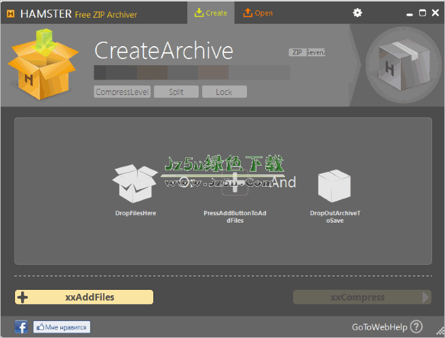This screenshot has height=338, width=445.
Task: Click the DropOutArchiveToSave label
Action: point(335,217)
